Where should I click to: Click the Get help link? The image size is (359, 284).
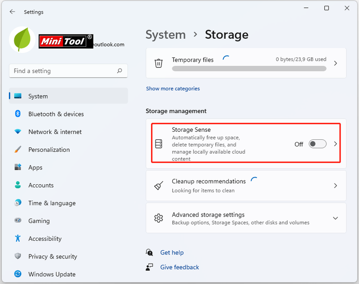172,253
